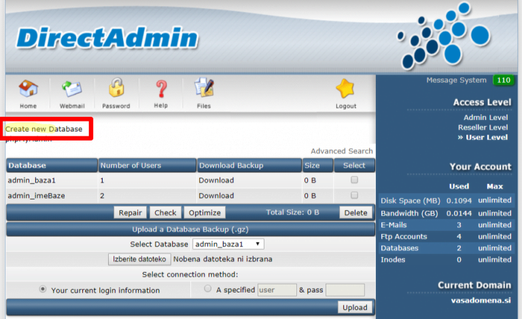
Task: Open Webmail via the envelope icon
Action: coord(72,89)
